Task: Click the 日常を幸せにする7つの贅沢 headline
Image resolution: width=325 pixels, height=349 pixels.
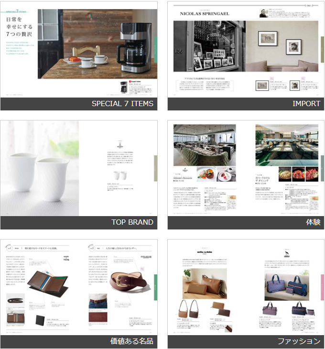Action: [x=19, y=27]
